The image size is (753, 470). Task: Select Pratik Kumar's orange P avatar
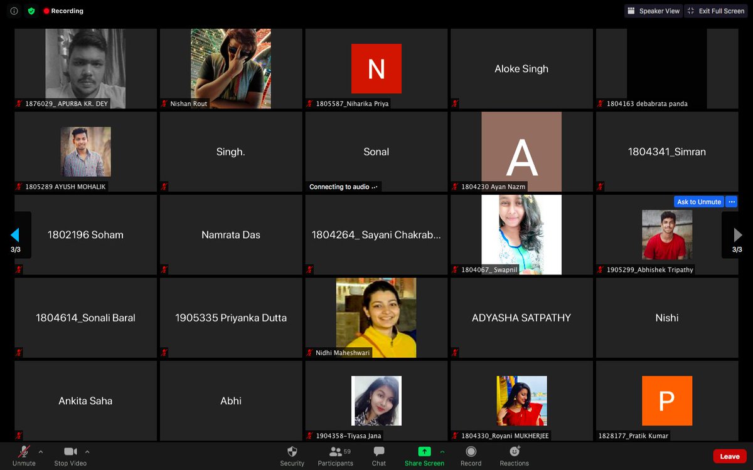coord(667,401)
